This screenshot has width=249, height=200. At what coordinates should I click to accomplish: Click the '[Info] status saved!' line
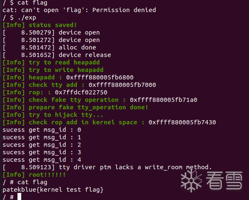pyautogui.click(x=40, y=25)
